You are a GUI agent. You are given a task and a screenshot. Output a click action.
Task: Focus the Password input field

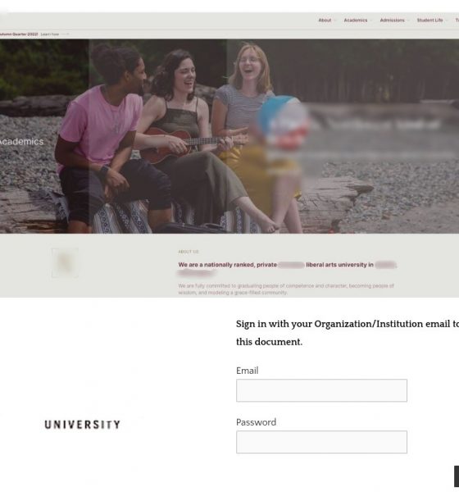pyautogui.click(x=321, y=442)
